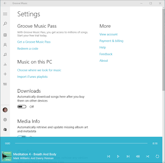Open the Store bag icon
This screenshot has height=163, width=165.
[x=5, y=129]
